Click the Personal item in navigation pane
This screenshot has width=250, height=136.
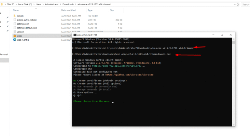coord(4,54)
